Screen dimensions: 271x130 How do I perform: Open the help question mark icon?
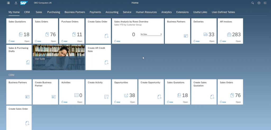click(259, 3)
